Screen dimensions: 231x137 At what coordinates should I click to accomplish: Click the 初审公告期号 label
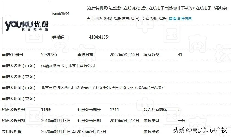[13, 110]
